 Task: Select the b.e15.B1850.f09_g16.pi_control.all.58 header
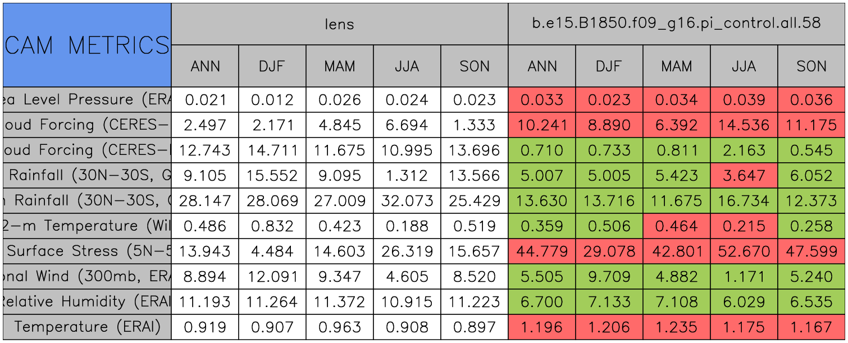(x=676, y=24)
